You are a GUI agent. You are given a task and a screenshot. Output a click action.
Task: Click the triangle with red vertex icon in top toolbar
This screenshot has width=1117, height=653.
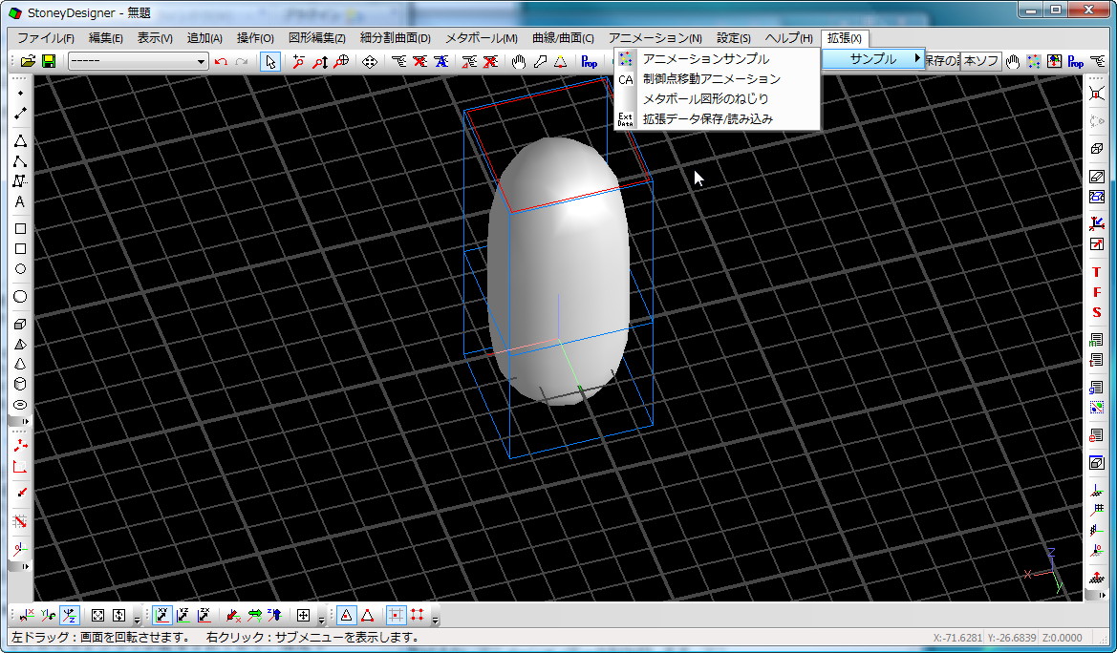(561, 62)
